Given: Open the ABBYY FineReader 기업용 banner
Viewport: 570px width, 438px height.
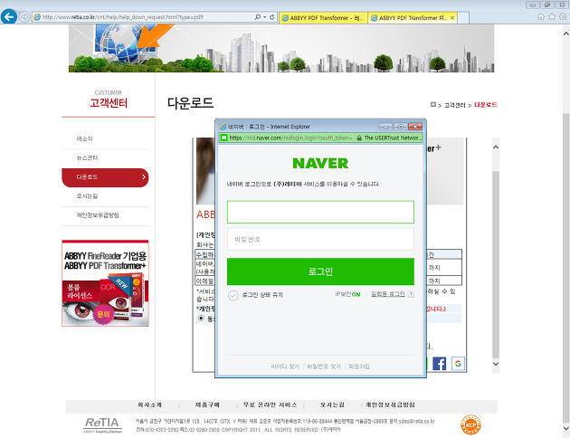Looking at the screenshot, I should tap(105, 283).
